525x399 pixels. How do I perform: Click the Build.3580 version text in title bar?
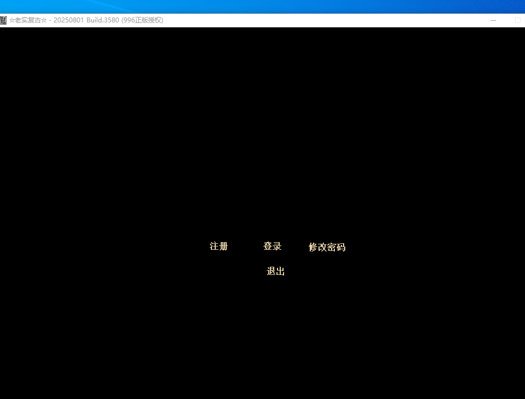pyautogui.click(x=103, y=20)
